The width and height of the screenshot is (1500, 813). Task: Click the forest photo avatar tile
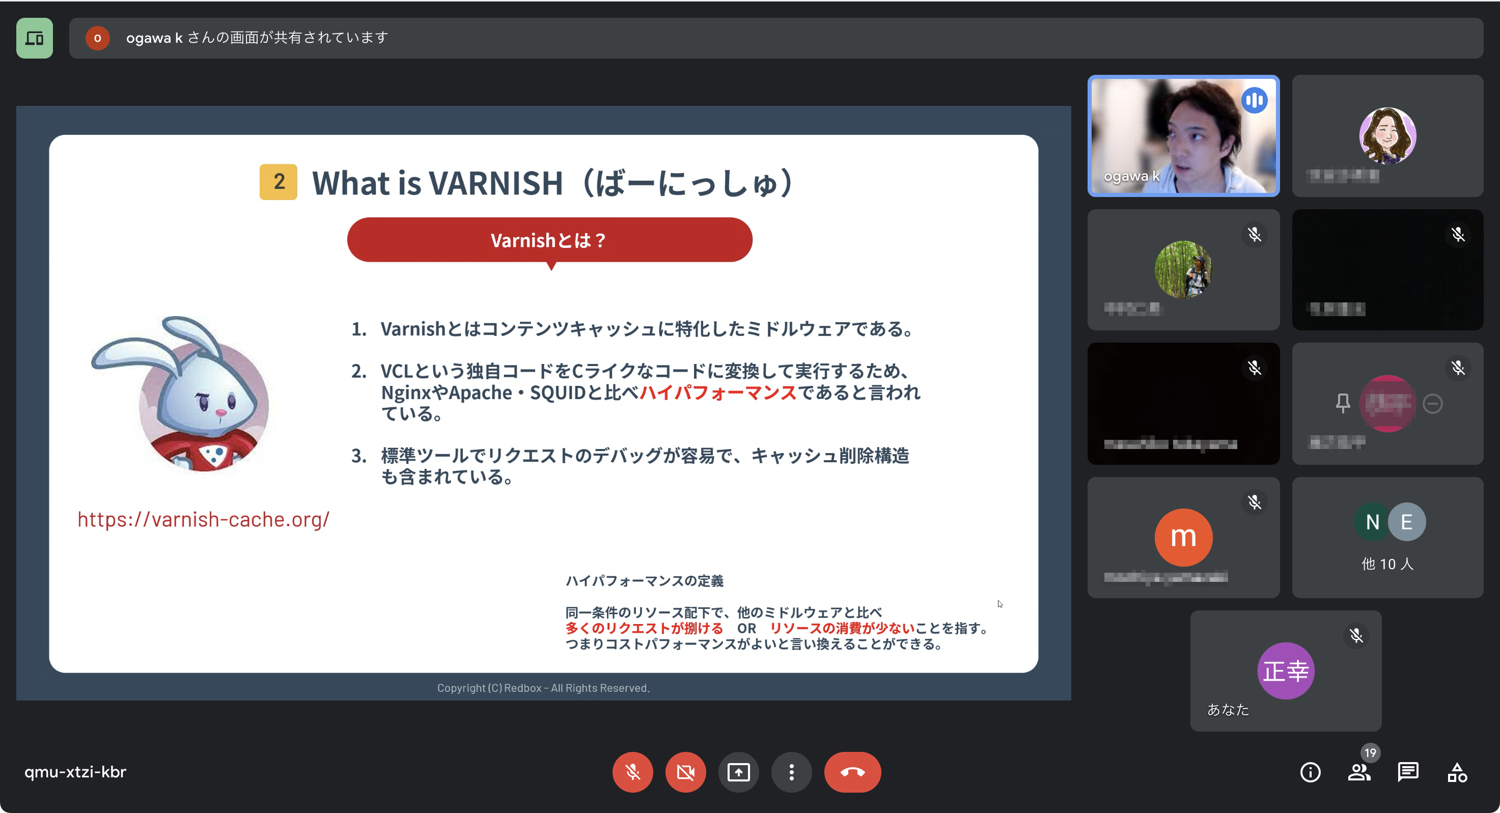[x=1183, y=270]
